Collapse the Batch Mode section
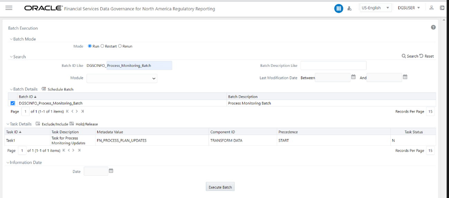The width and height of the screenshot is (449, 198). [11, 39]
